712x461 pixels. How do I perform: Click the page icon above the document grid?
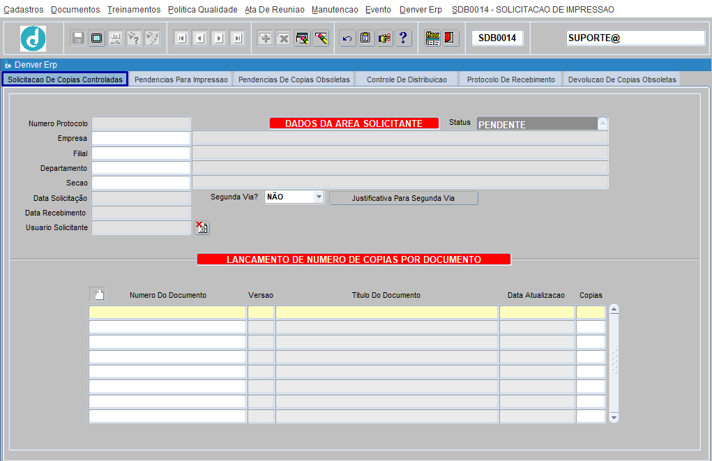pyautogui.click(x=98, y=294)
